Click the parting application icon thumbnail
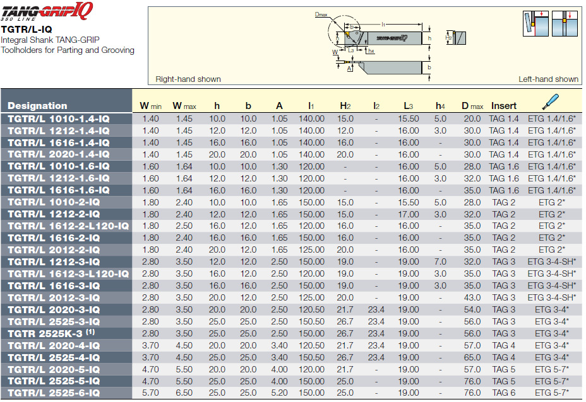This screenshot has width=586, height=402. point(535,23)
